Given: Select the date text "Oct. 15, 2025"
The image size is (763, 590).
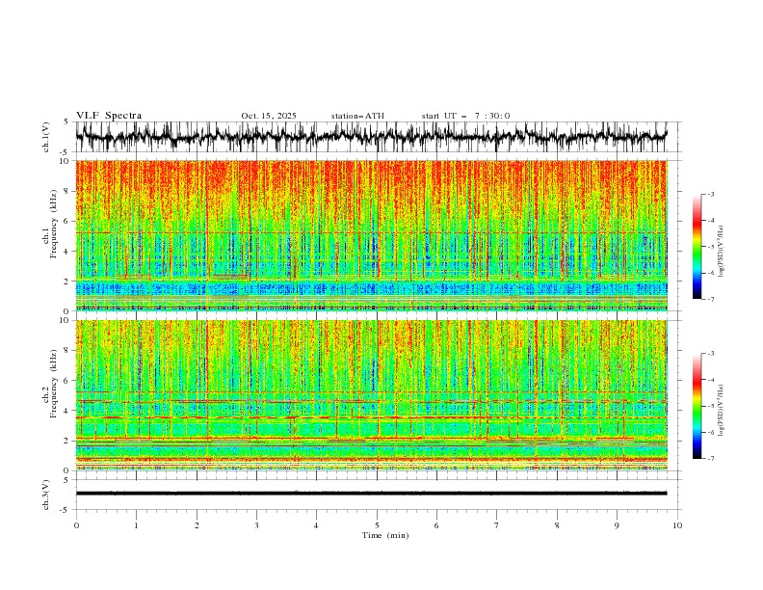Looking at the screenshot, I should (x=269, y=116).
